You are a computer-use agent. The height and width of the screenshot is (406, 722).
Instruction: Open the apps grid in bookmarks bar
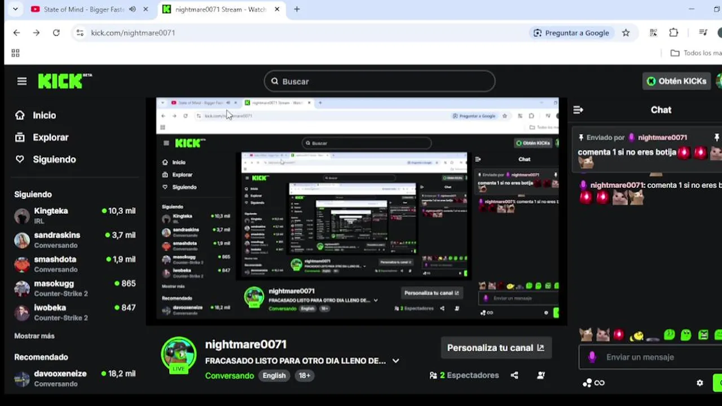pyautogui.click(x=15, y=53)
